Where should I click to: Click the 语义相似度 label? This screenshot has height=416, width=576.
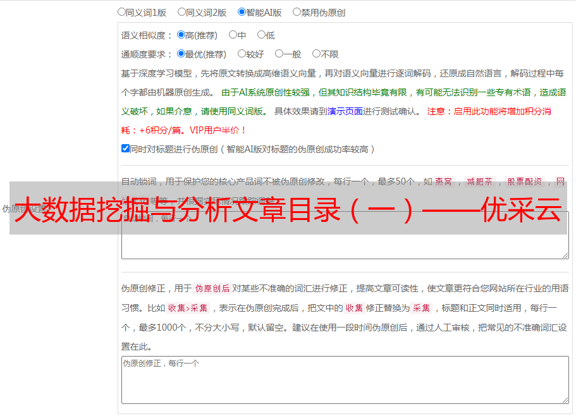tap(147, 35)
